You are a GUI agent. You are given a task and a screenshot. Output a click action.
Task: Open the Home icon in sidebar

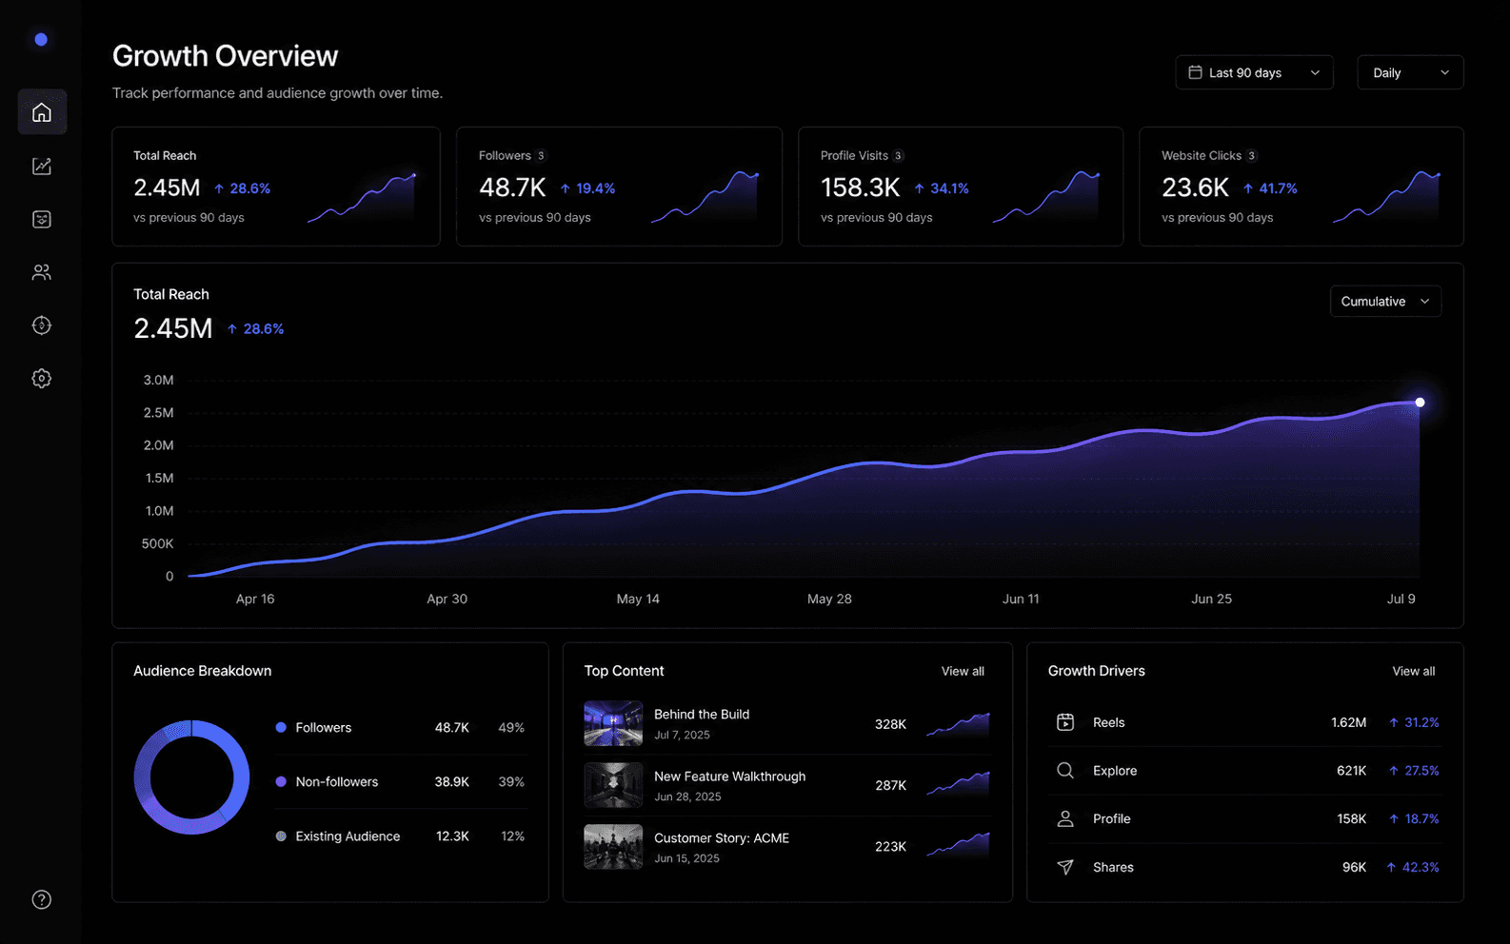[42, 112]
